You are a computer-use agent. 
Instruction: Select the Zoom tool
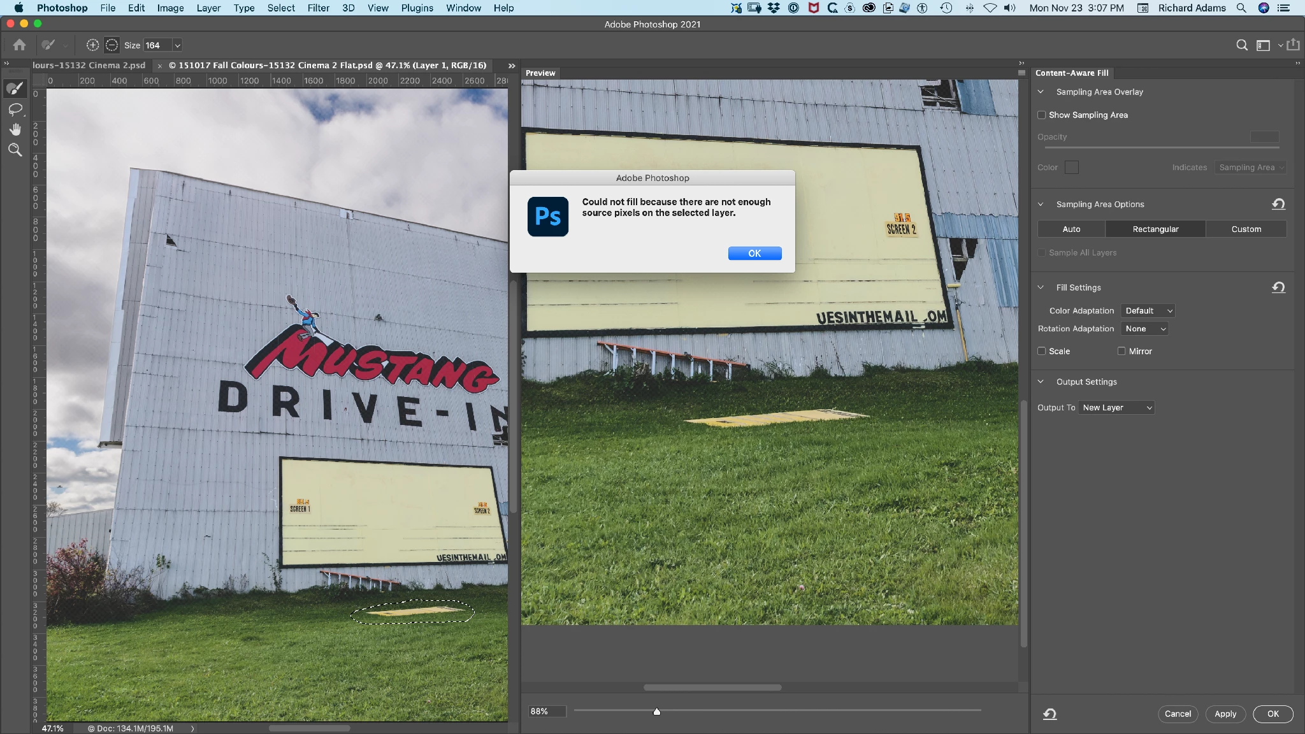click(15, 150)
